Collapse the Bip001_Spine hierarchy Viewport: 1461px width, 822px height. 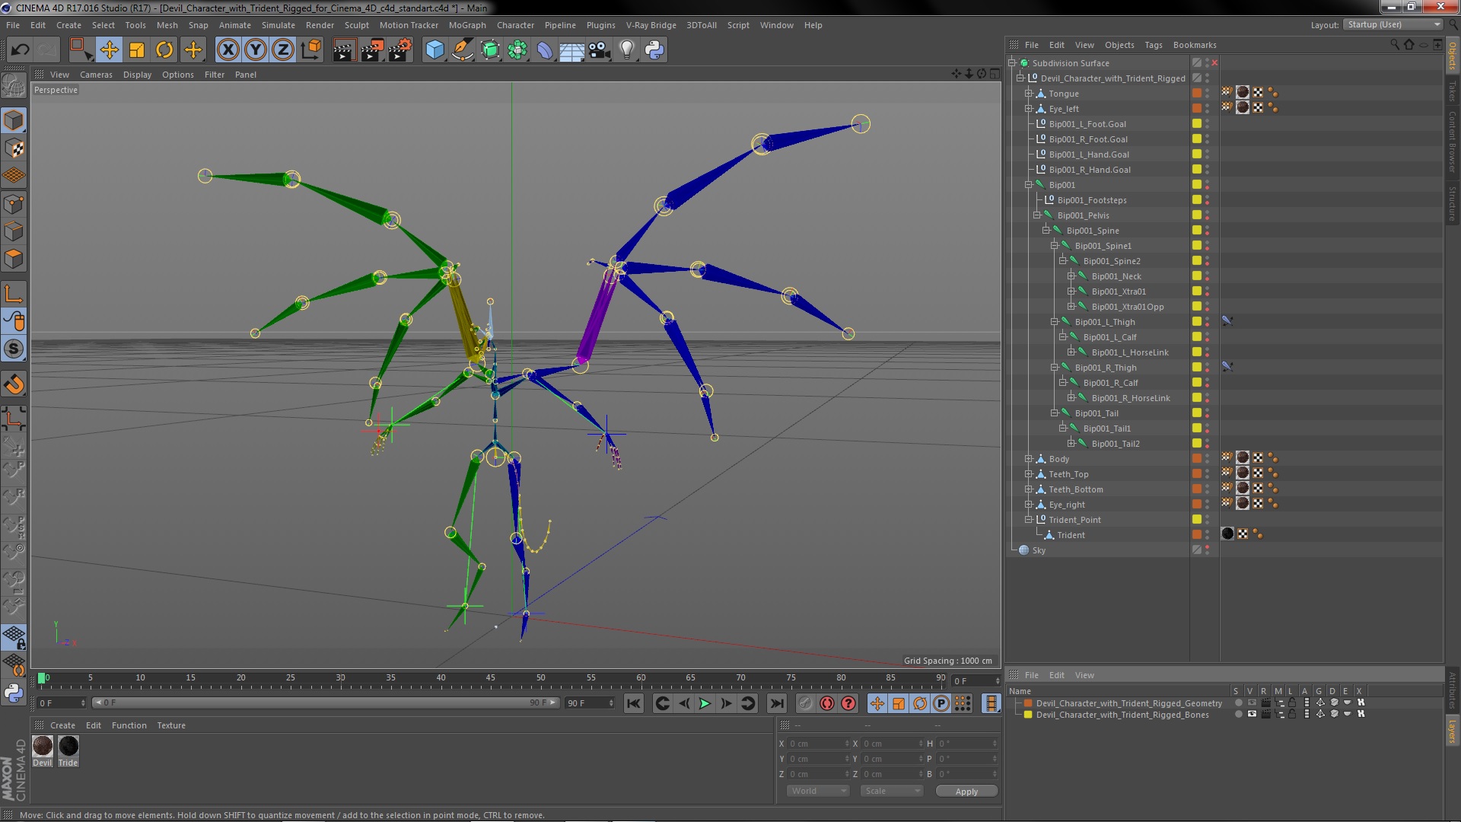pyautogui.click(x=1046, y=230)
